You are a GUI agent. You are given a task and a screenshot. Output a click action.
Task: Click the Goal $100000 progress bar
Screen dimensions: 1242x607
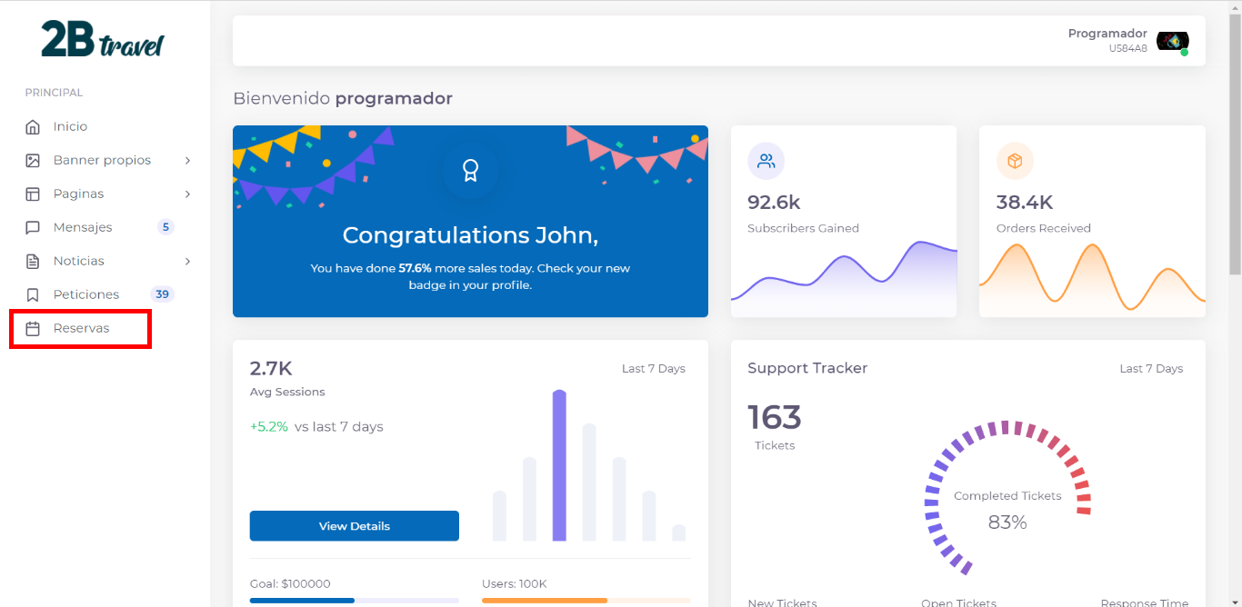355,601
